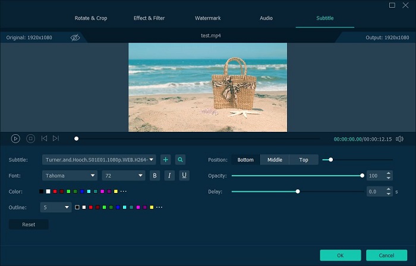
Task: Click the playback timeline handle
Action: 77,138
